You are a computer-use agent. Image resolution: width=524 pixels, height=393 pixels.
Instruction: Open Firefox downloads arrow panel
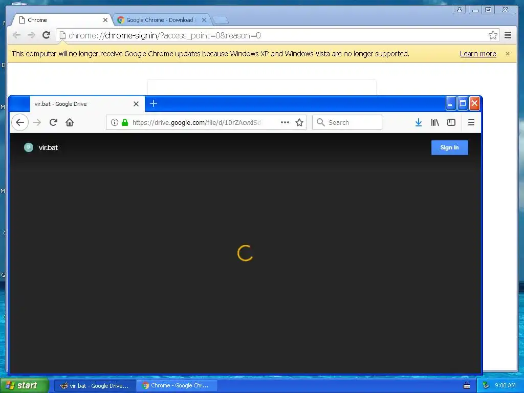click(418, 123)
